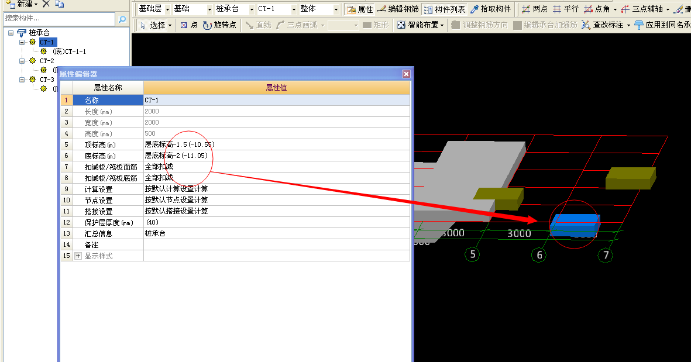
Task: Click the 底标高 value 层底标高-2 cell
Action: (x=277, y=156)
